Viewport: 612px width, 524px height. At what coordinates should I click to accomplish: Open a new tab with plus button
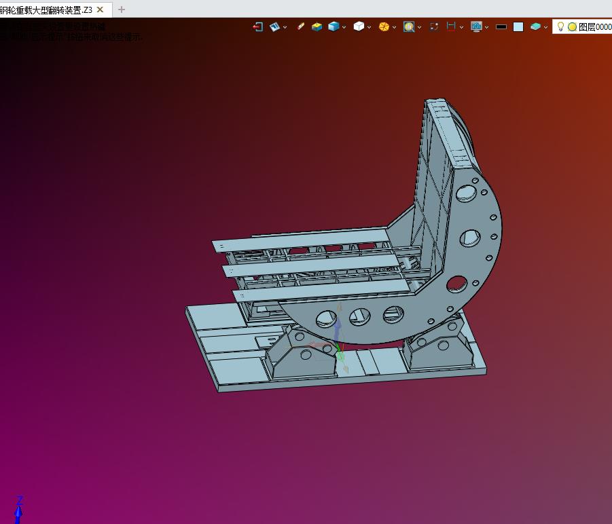coord(122,10)
